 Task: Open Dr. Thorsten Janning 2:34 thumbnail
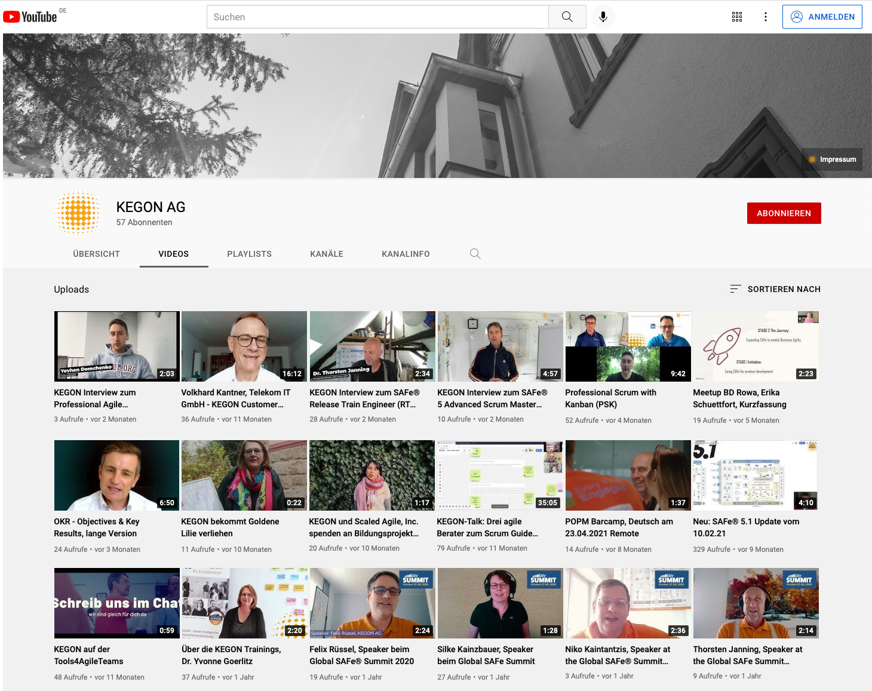372,346
